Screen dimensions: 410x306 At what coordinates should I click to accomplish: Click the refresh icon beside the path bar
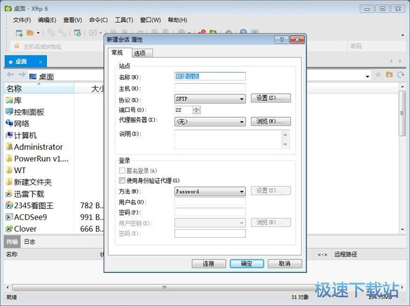click(401, 75)
